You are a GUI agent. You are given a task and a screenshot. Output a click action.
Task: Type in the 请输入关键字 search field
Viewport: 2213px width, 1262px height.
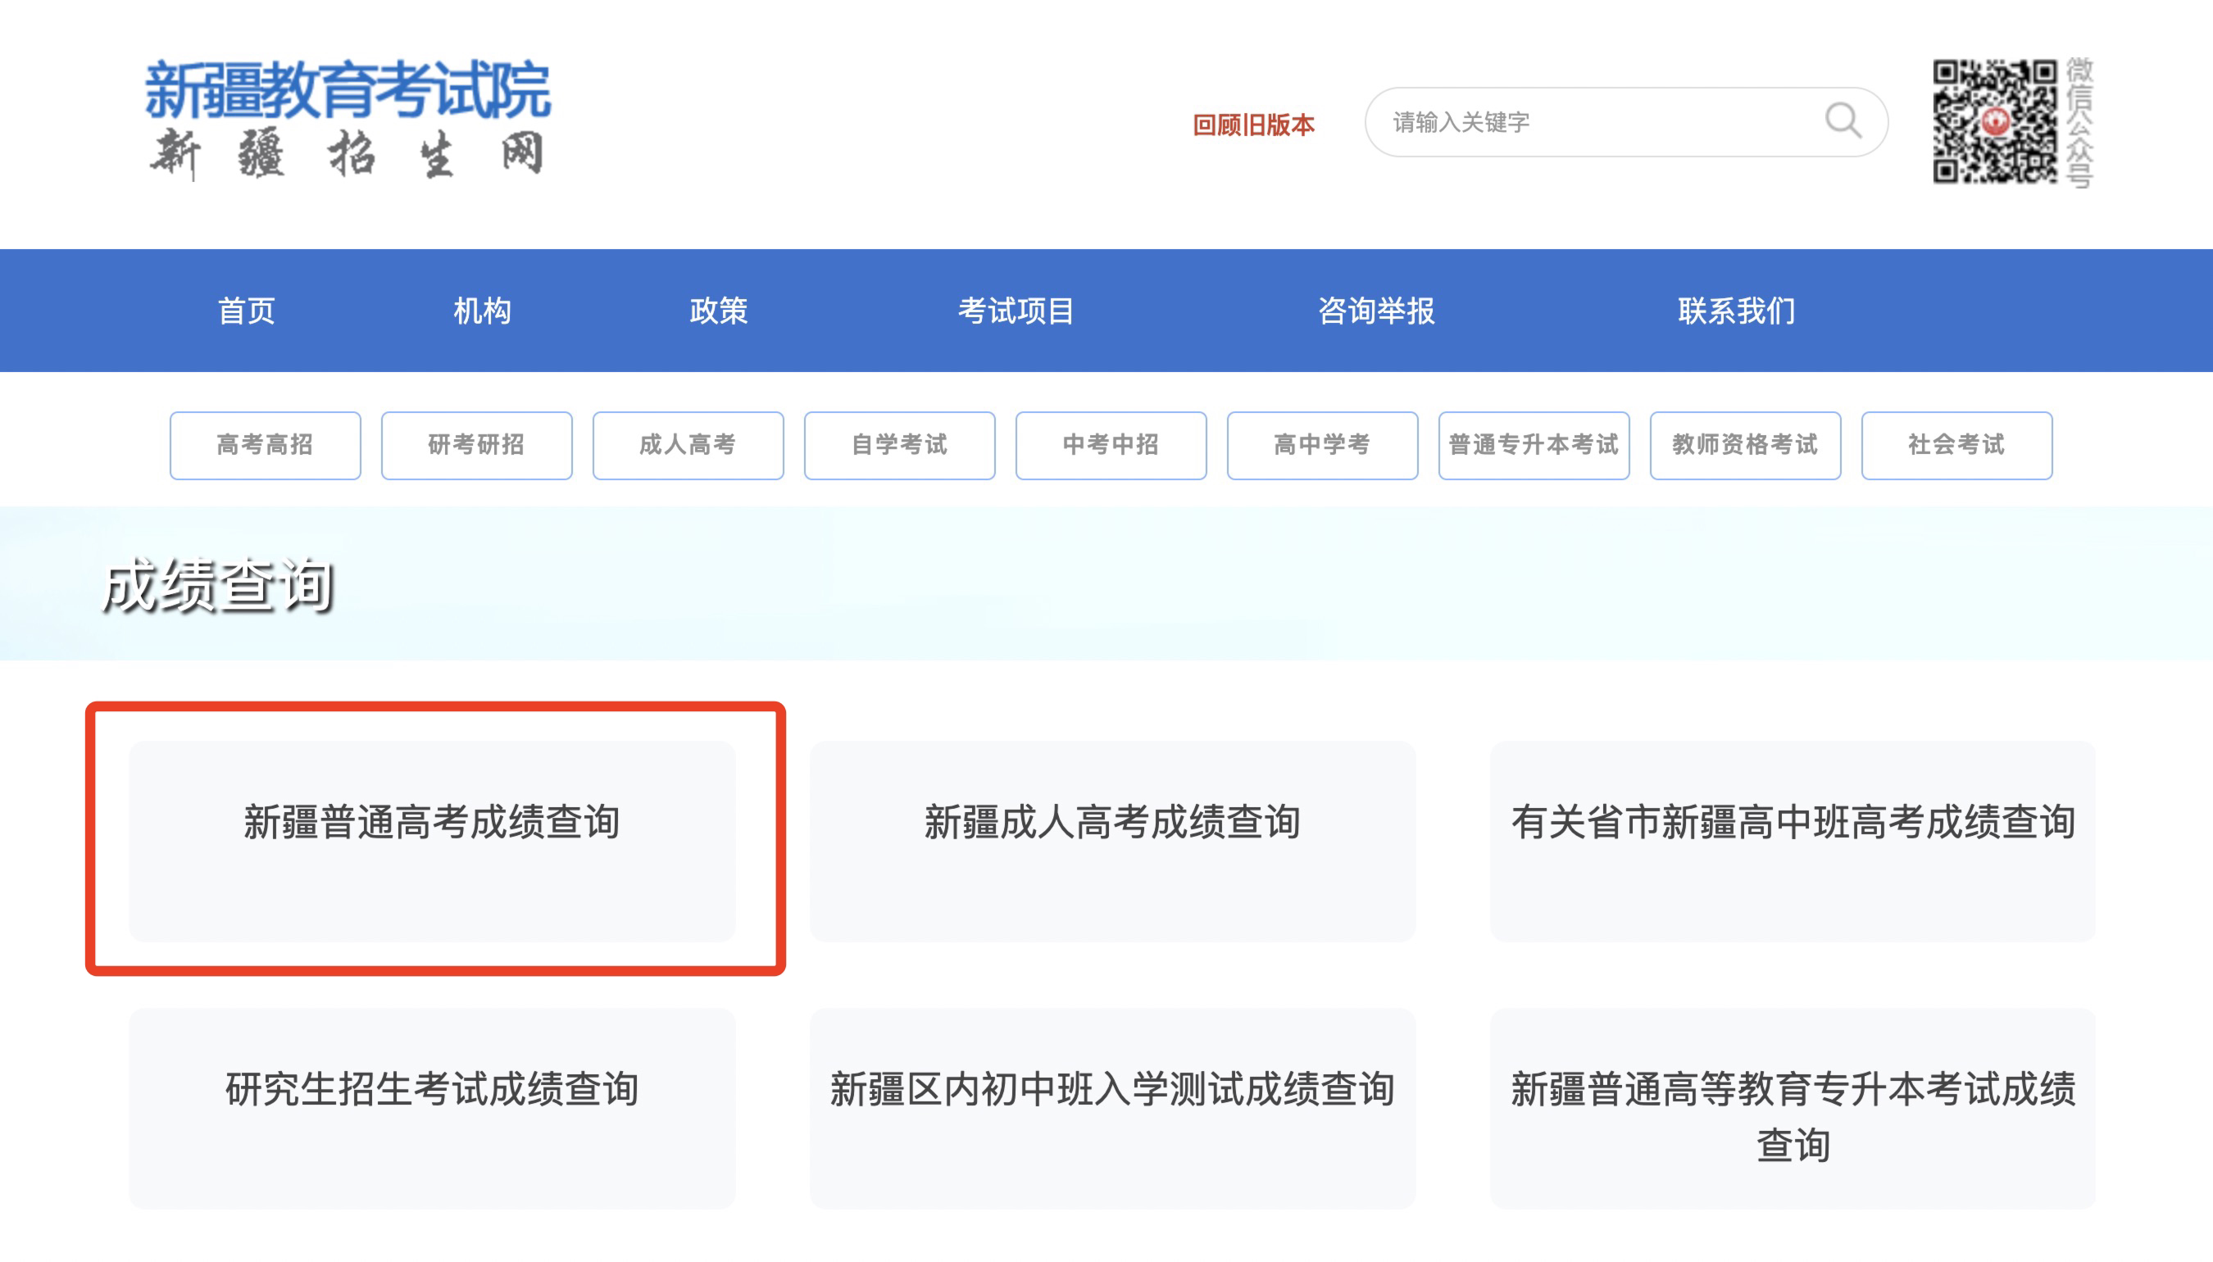tap(1595, 122)
